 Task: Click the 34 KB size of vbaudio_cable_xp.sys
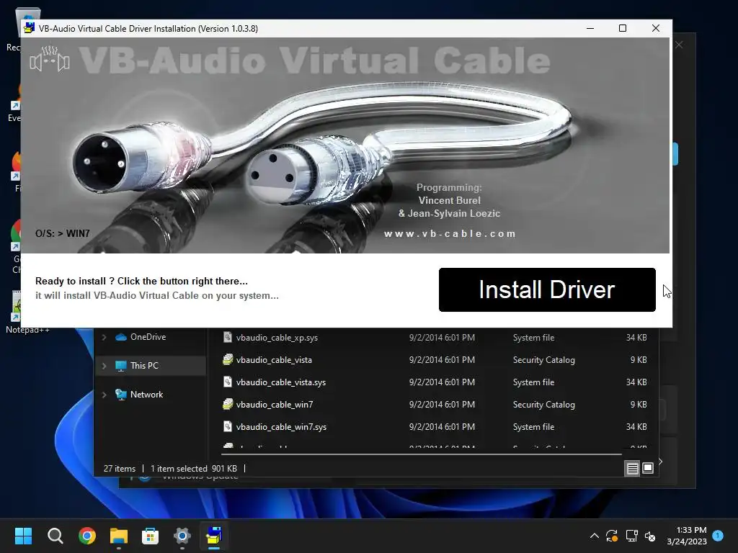coord(636,338)
